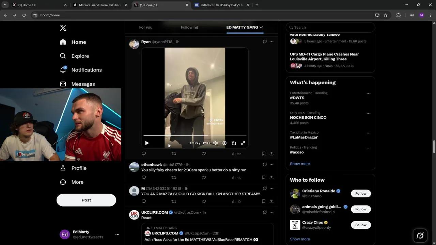Image resolution: width=436 pixels, height=245 pixels.
Task: Follow animals going goblin account
Action: click(361, 209)
